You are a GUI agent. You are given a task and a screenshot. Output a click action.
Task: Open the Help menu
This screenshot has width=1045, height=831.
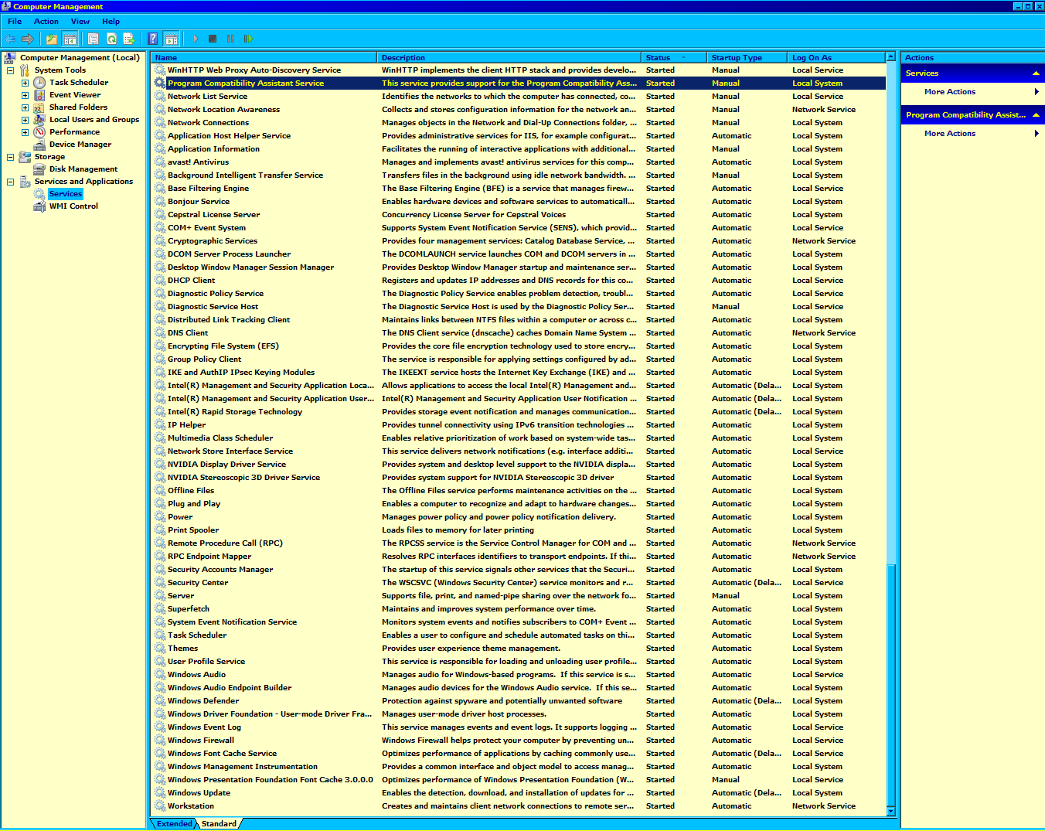[x=111, y=22]
